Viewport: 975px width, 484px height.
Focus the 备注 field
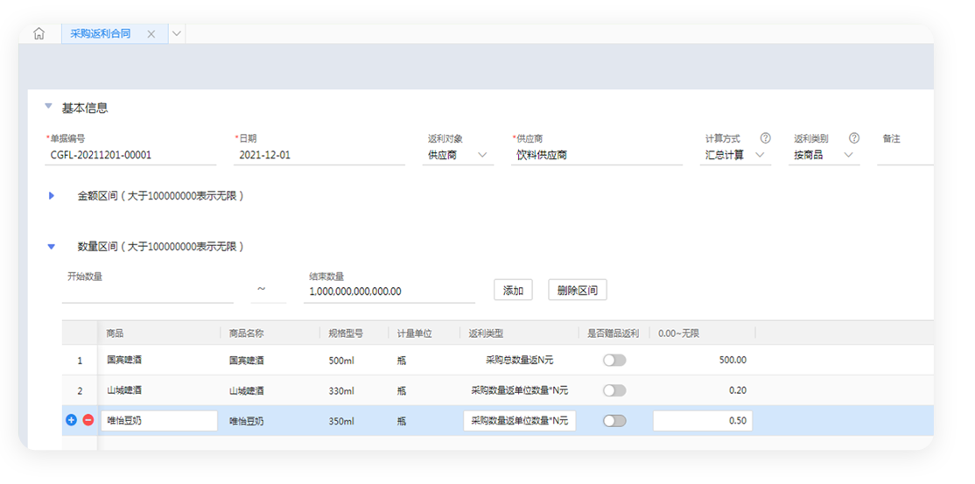(905, 156)
